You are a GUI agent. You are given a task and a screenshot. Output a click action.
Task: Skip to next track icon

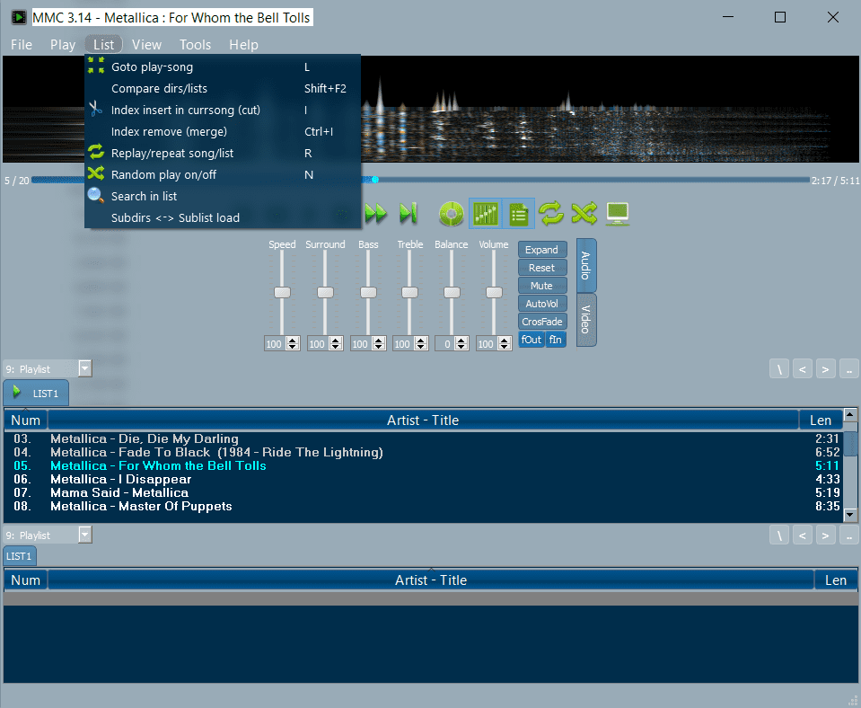(408, 213)
